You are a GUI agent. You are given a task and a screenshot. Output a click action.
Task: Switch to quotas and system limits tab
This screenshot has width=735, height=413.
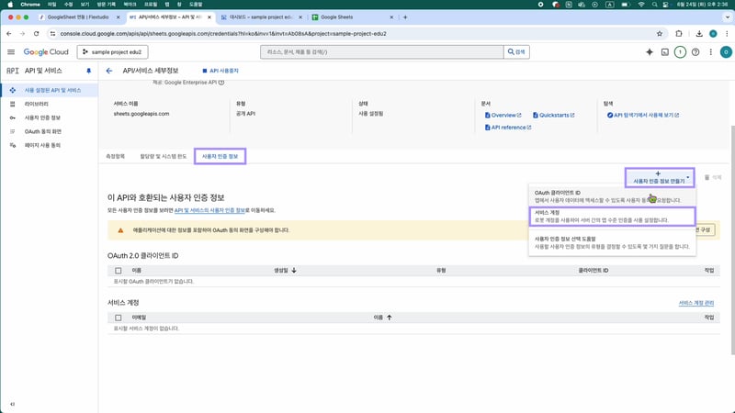pyautogui.click(x=164, y=156)
